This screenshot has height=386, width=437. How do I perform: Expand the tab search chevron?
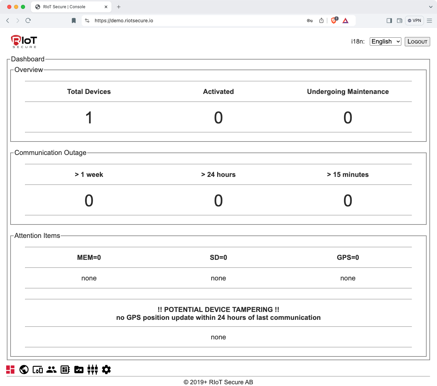pos(431,7)
